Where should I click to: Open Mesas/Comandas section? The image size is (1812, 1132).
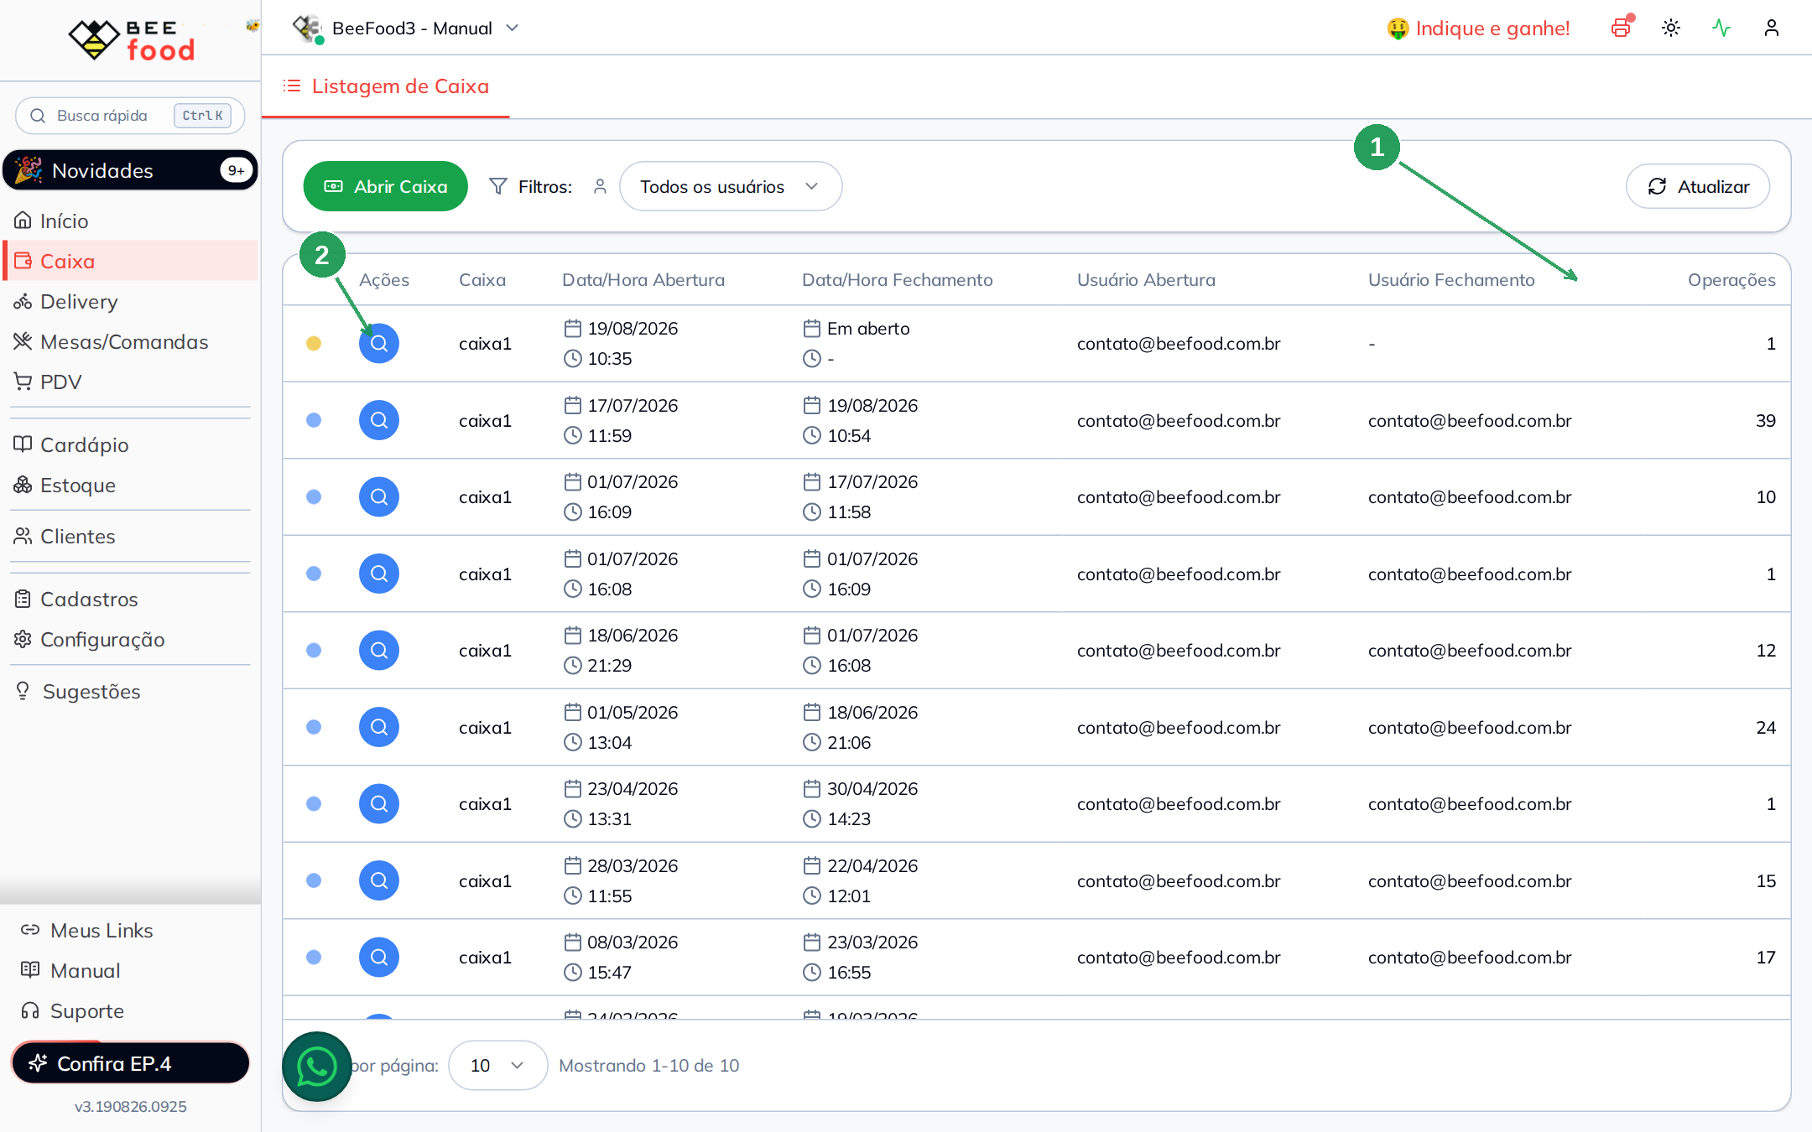pos(130,341)
